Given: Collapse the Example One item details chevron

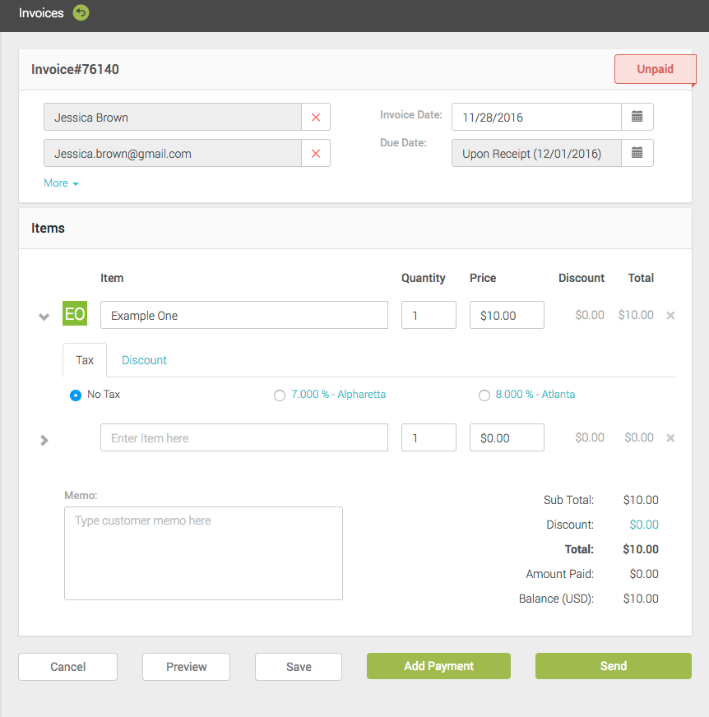Looking at the screenshot, I should (x=44, y=317).
